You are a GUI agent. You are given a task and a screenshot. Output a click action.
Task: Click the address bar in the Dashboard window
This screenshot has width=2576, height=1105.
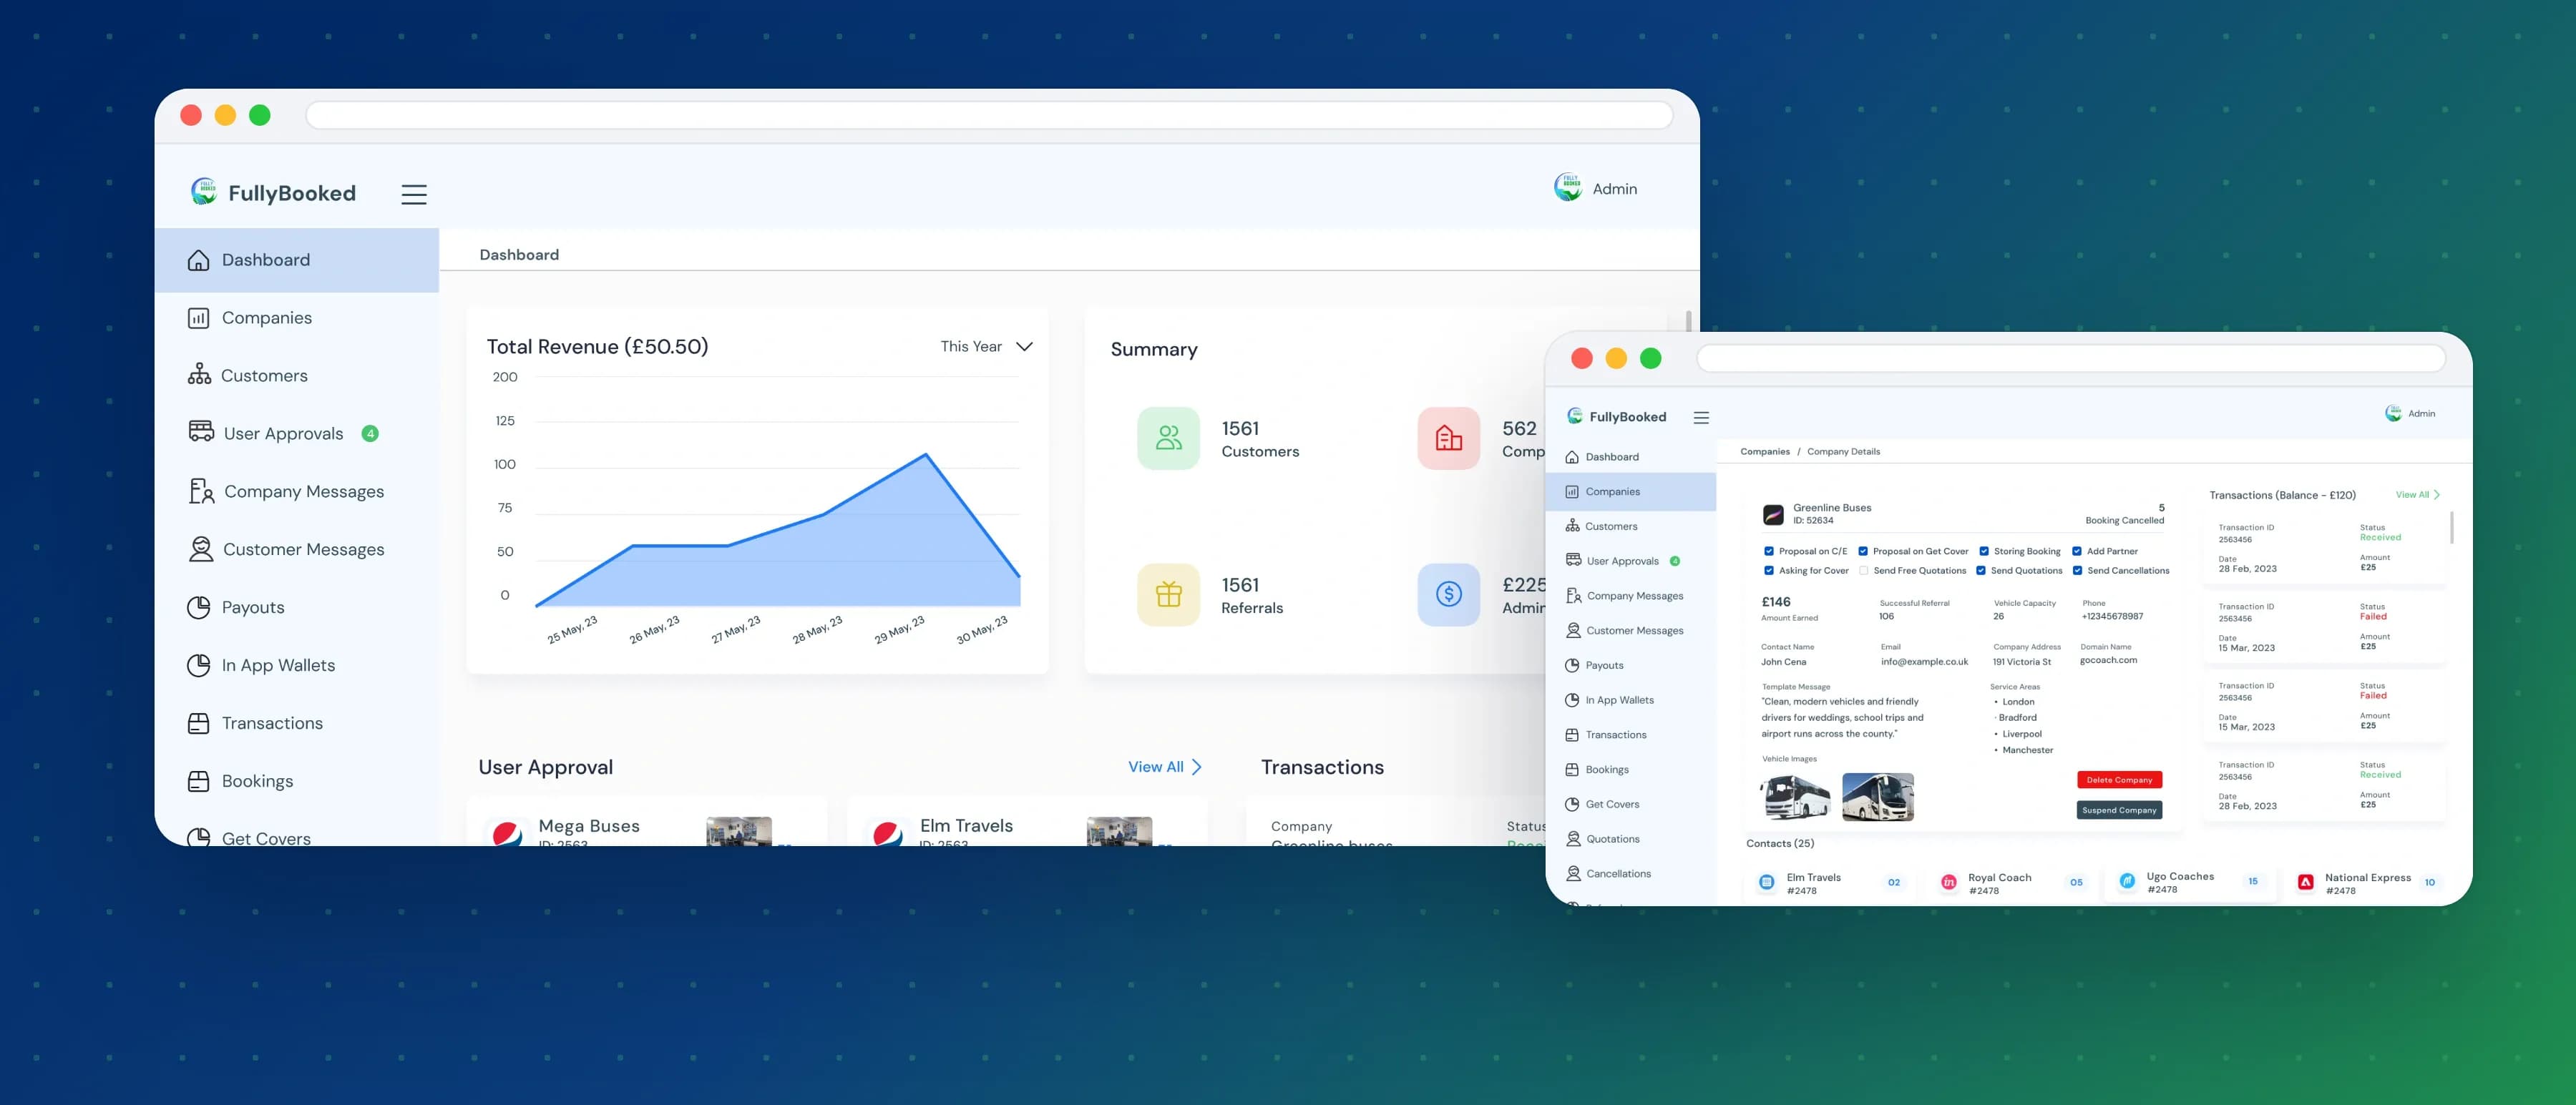[x=989, y=115]
